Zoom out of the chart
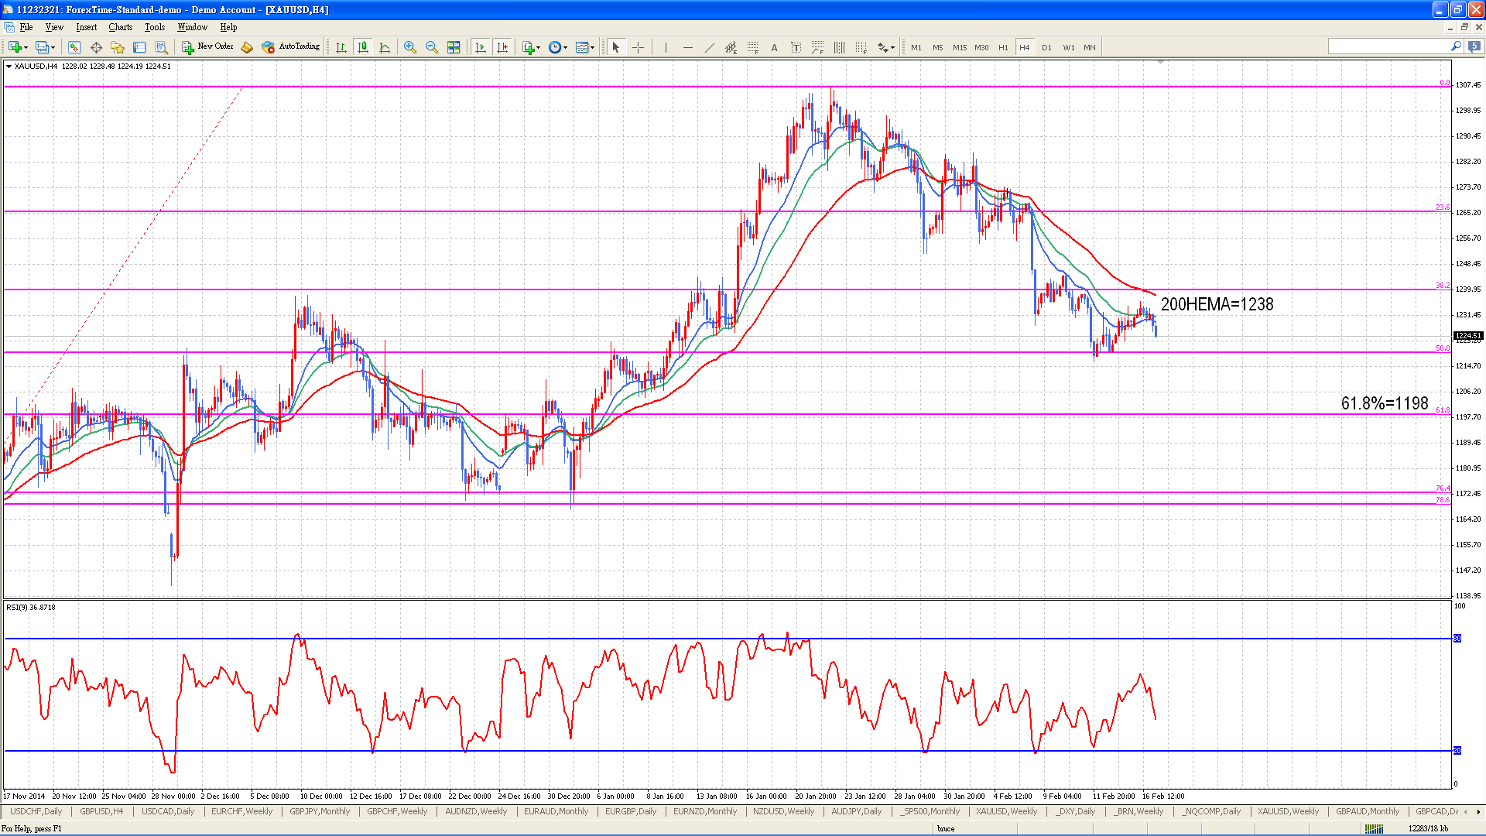Screen dimensions: 1486x836 click(432, 47)
